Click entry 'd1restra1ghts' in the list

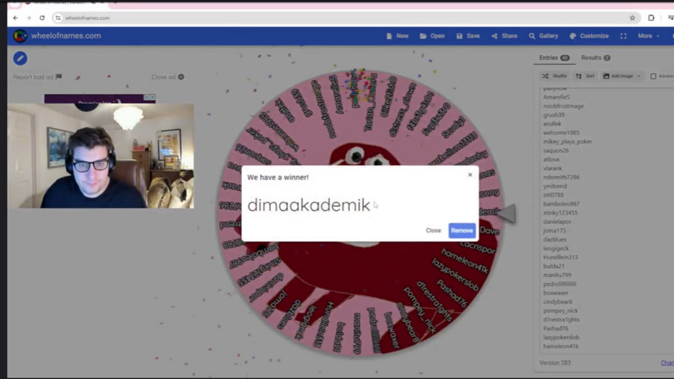(561, 320)
